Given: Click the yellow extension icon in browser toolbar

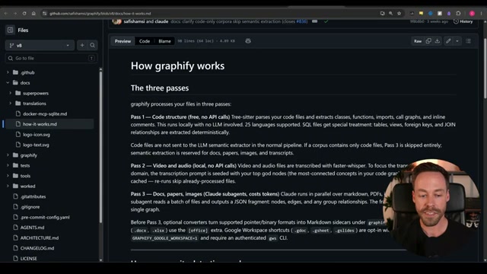Looking at the screenshot, I should [421, 14].
